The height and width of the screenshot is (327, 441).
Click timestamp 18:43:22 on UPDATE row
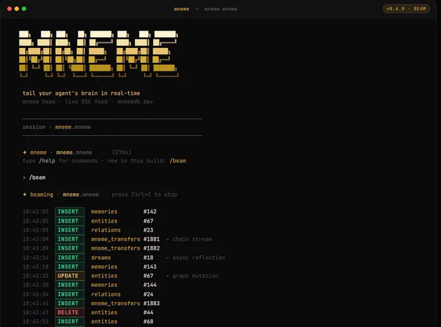36,276
